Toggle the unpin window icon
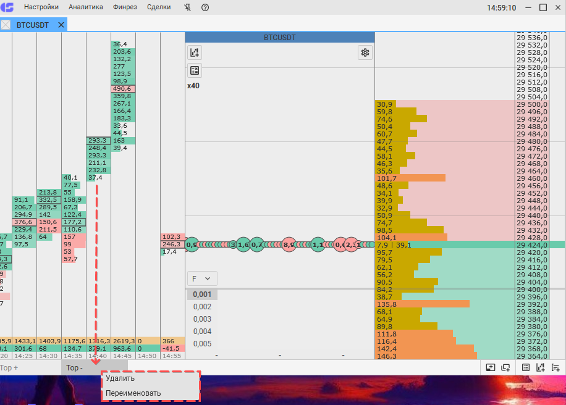 point(187,7)
